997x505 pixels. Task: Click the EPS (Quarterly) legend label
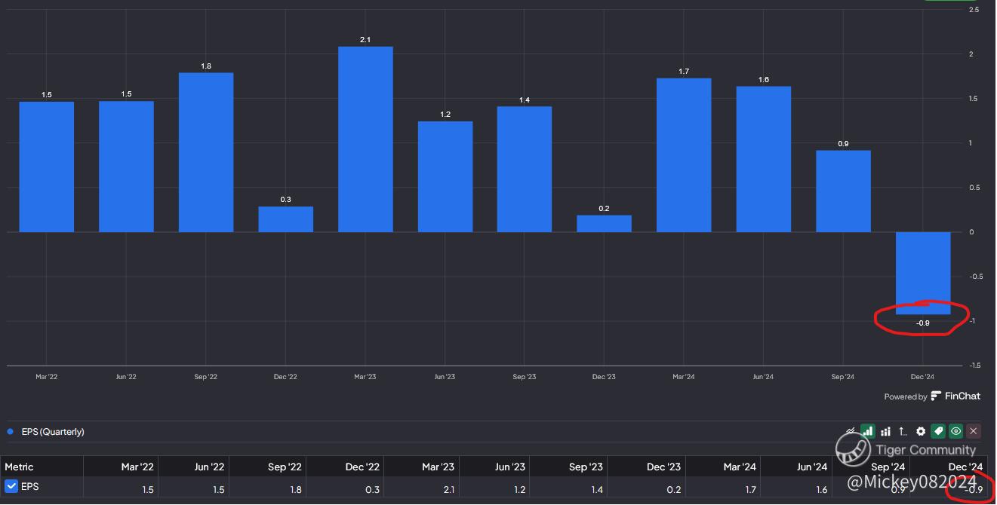tap(53, 432)
